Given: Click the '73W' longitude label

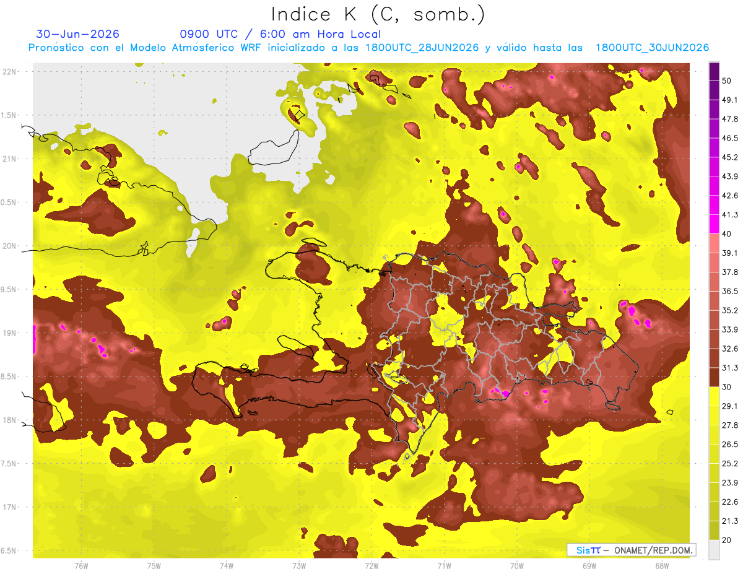Looking at the screenshot, I should (299, 565).
